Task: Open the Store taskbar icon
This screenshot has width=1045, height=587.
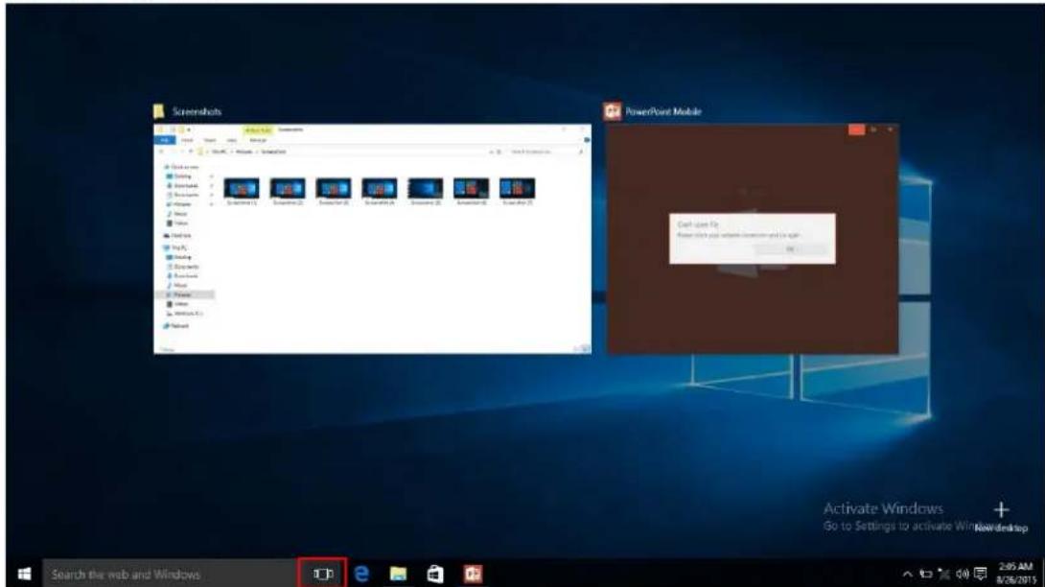Action: 435,574
